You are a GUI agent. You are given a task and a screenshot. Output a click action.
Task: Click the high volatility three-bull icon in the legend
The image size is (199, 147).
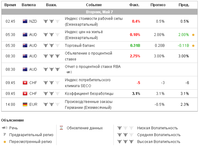pyautogui.click(x=125, y=142)
